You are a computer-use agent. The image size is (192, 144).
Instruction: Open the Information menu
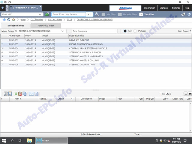[149, 8]
